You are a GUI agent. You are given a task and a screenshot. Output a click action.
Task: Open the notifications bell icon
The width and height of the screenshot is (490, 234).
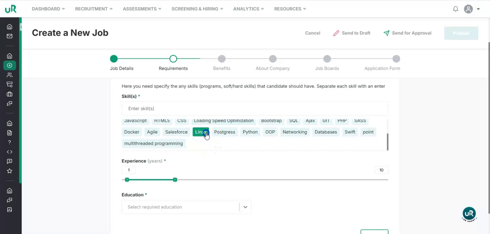pos(456,9)
